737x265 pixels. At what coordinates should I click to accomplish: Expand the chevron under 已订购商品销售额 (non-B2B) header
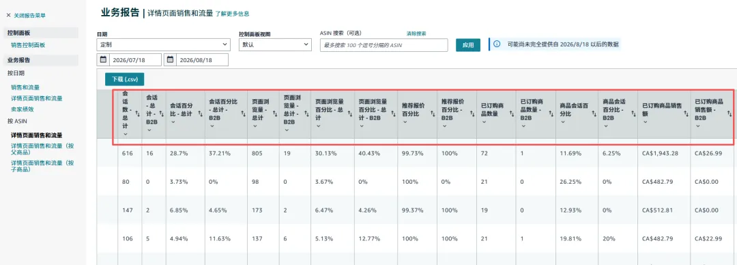coord(646,122)
